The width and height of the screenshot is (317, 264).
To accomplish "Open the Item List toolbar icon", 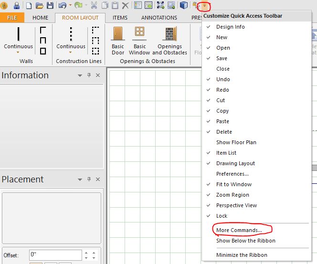I will pyautogui.click(x=138, y=5).
